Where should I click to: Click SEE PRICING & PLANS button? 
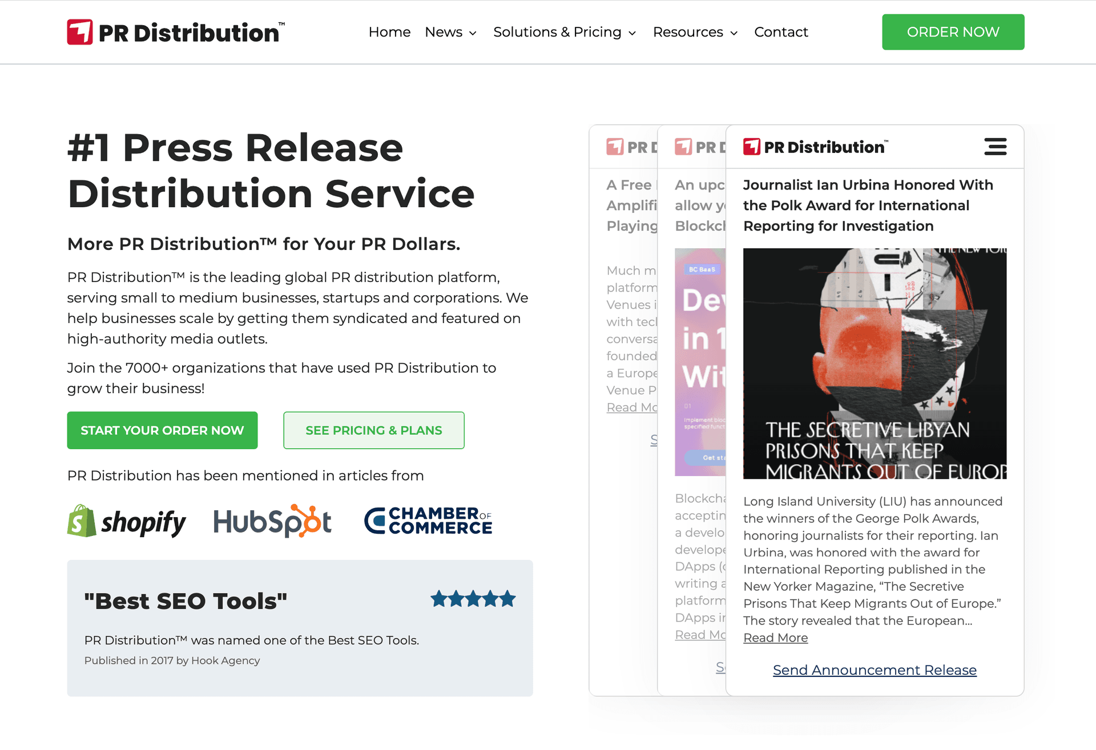point(374,430)
